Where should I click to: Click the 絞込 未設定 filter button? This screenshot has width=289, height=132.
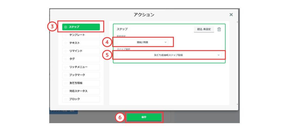[204, 29]
